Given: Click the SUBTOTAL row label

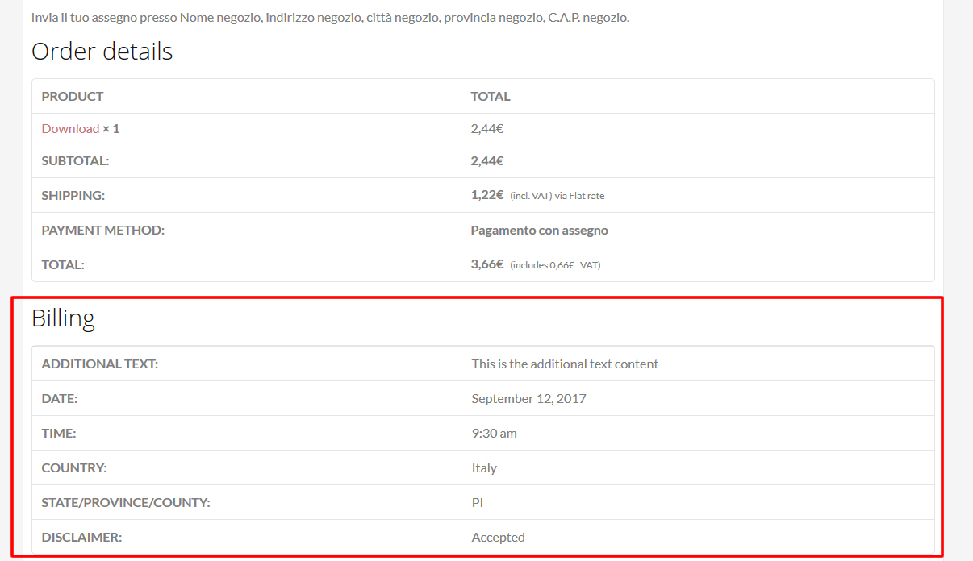Looking at the screenshot, I should coord(75,160).
